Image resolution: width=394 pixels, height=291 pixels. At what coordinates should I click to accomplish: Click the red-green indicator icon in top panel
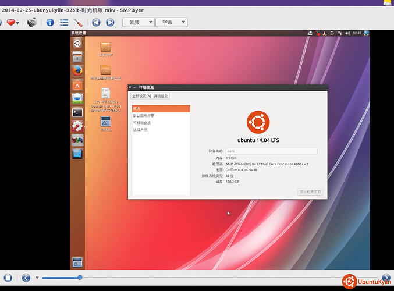coord(318,33)
